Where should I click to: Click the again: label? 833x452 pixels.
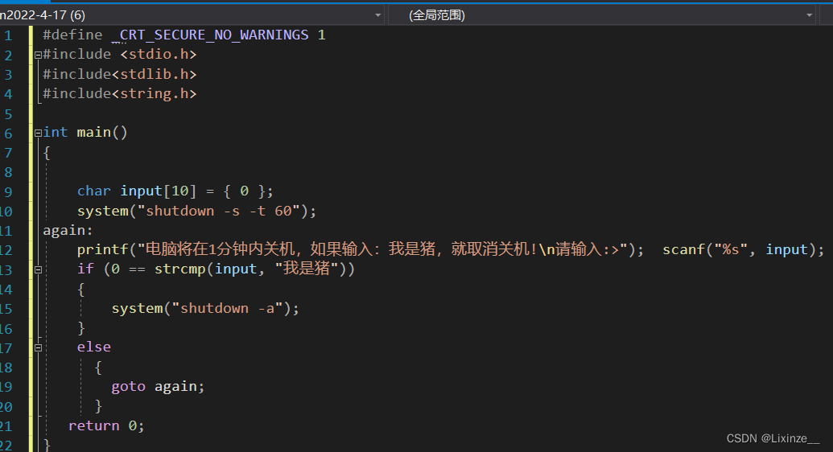(68, 231)
